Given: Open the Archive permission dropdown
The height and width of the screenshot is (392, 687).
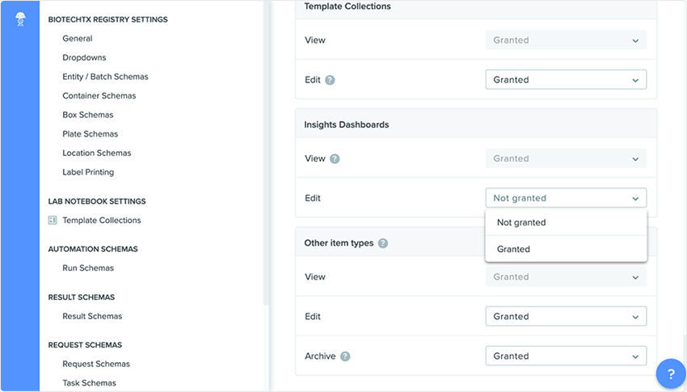Looking at the screenshot, I should coord(566,356).
